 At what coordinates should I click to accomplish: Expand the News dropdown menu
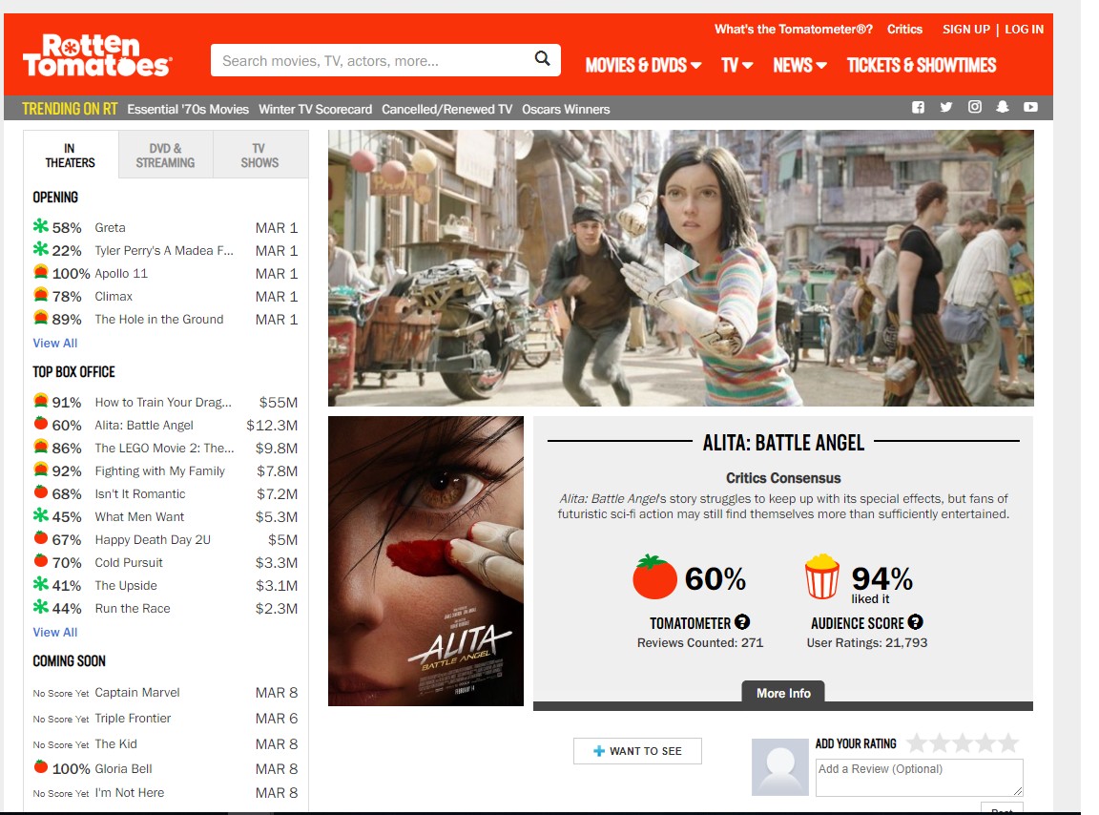coord(799,65)
